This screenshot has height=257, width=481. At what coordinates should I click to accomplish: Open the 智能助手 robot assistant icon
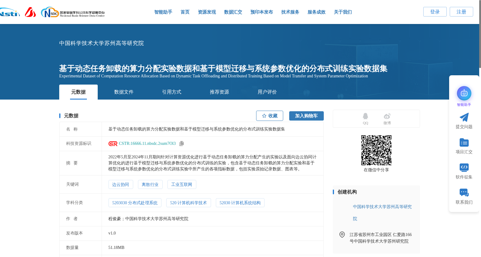coord(464,94)
